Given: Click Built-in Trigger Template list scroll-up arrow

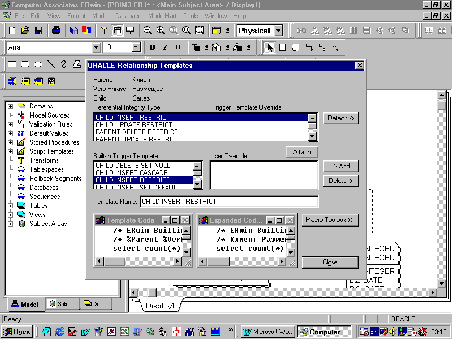Looking at the screenshot, I should click(197, 166).
